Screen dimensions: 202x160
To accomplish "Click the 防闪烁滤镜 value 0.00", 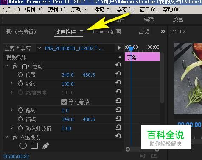I will [x=66, y=128].
